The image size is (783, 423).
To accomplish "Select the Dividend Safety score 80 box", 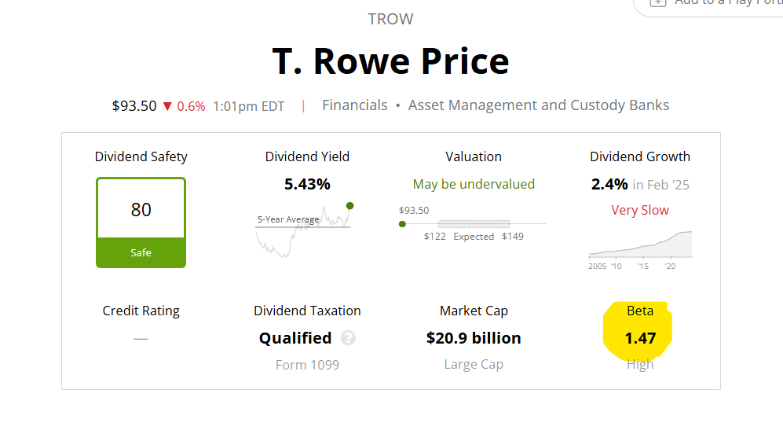I will [x=141, y=209].
